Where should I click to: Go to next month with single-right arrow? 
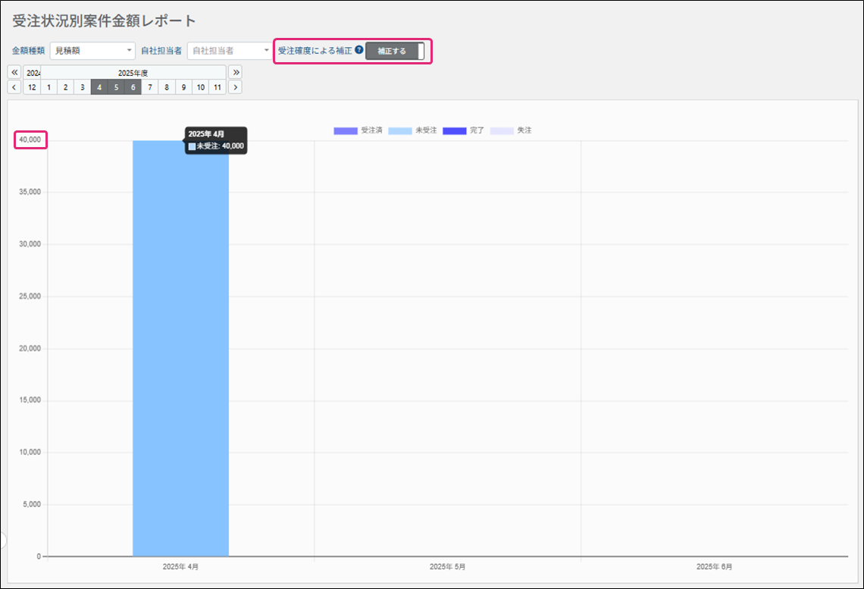click(235, 87)
